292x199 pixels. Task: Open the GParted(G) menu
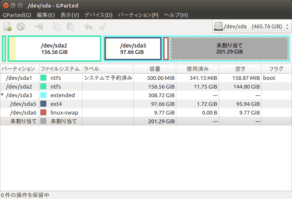tap(17, 15)
